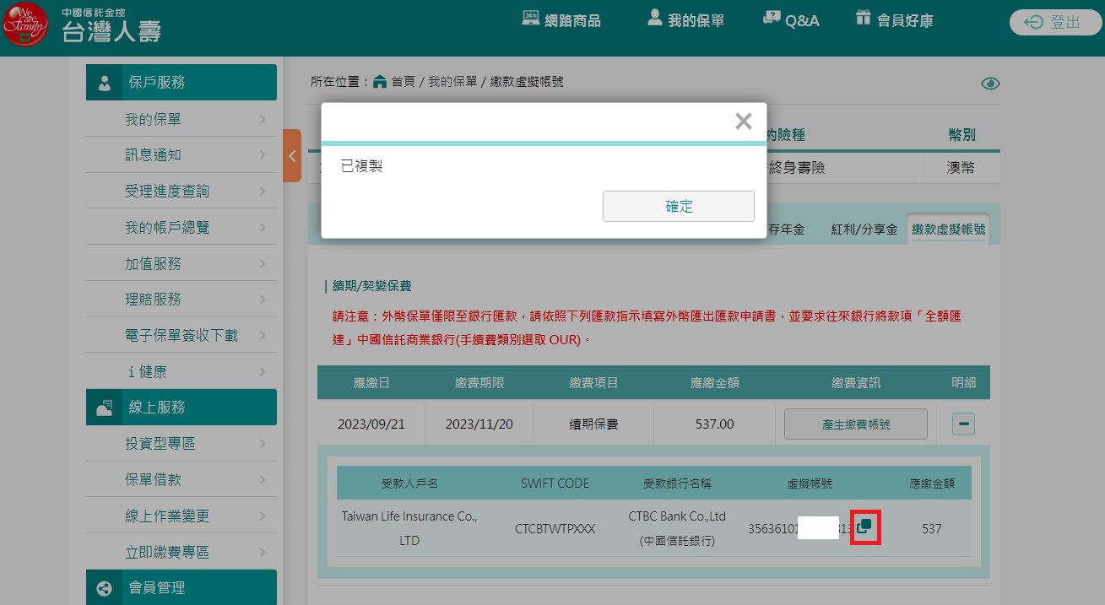Close the 已複製 dialog with X
This screenshot has height=605, width=1105.
coord(744,122)
